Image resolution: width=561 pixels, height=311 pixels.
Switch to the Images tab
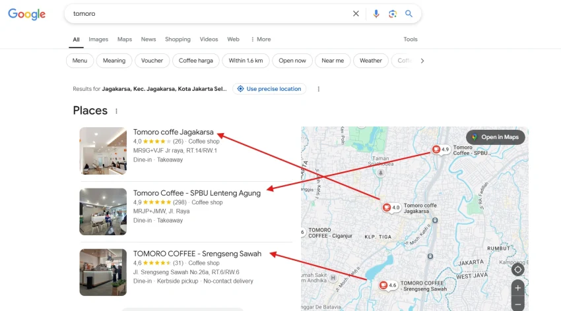[98, 40]
